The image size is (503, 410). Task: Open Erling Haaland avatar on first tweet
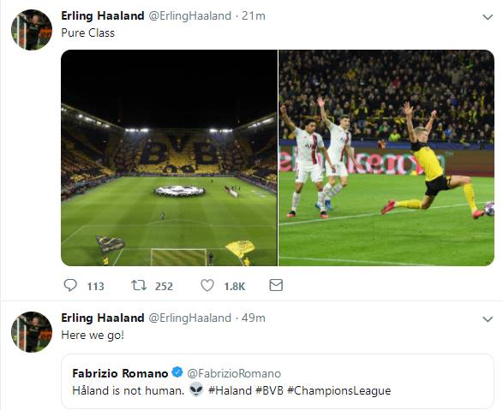pos(32,30)
